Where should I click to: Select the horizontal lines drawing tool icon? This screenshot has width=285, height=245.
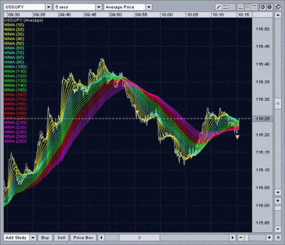[x=225, y=7]
